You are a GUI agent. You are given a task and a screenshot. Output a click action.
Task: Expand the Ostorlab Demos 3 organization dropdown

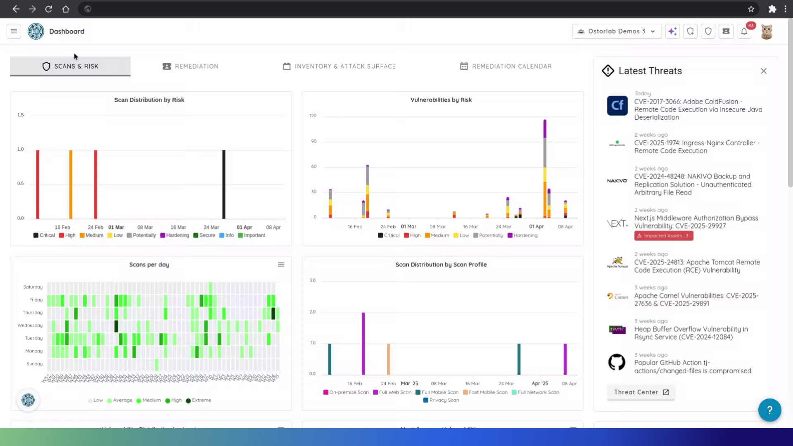[x=617, y=31]
